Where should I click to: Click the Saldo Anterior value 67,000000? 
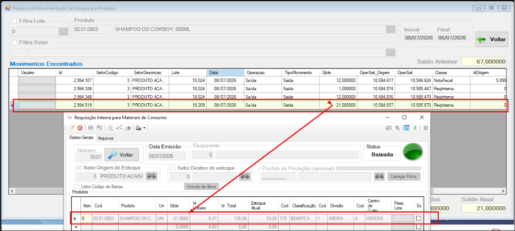pos(484,62)
